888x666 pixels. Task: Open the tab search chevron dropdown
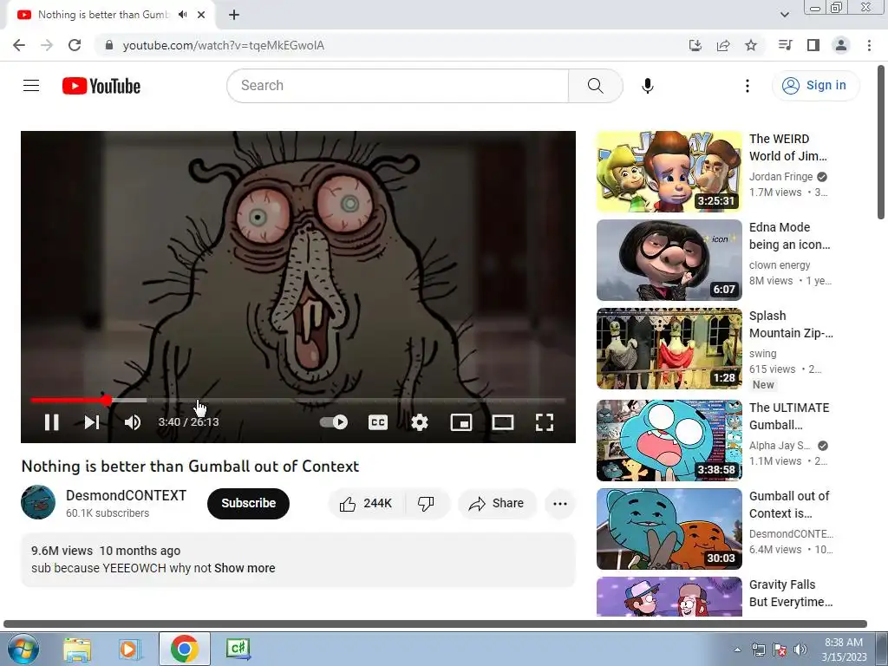pyautogui.click(x=784, y=15)
